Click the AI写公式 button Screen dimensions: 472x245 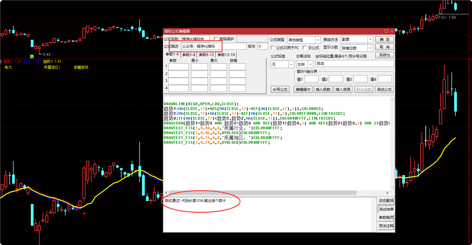click(280, 90)
